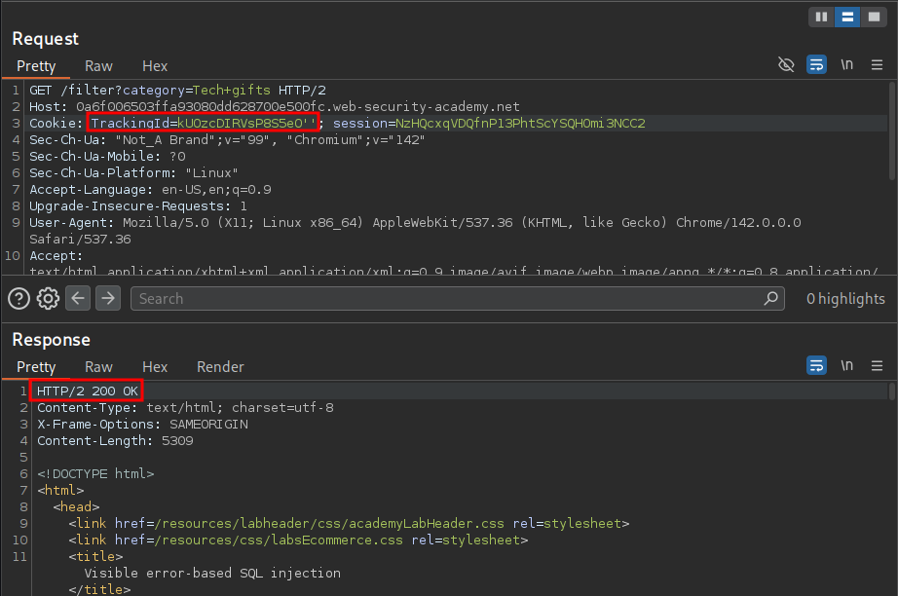Image resolution: width=898 pixels, height=596 pixels.
Task: Go to previous search match arrow
Action: tap(78, 299)
